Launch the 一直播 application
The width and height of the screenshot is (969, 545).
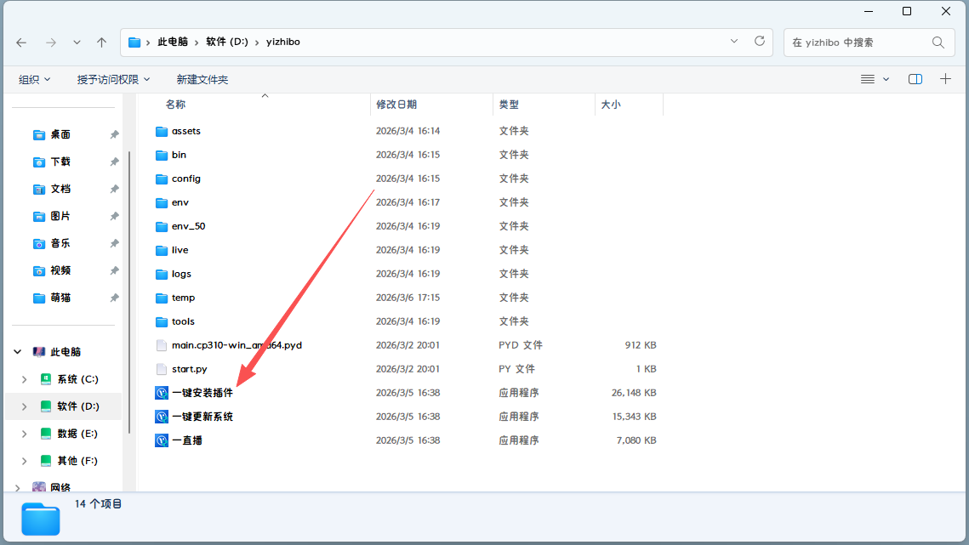pos(186,440)
